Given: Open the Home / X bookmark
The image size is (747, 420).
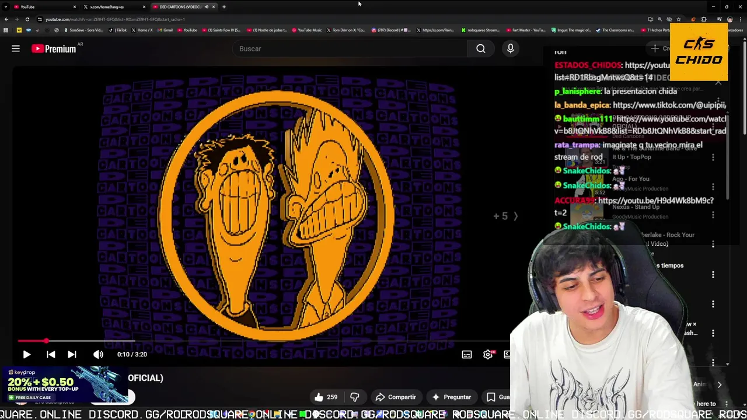Looking at the screenshot, I should pyautogui.click(x=143, y=30).
